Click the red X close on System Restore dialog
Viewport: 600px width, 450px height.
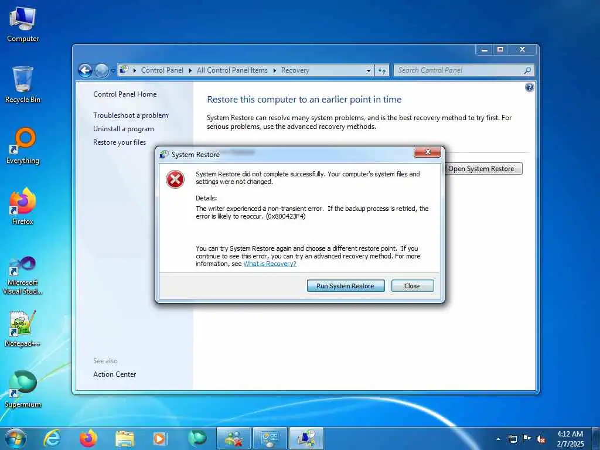pos(427,152)
